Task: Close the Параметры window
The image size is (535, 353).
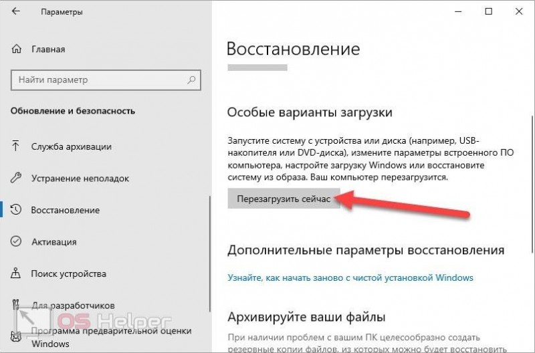Action: click(x=519, y=11)
